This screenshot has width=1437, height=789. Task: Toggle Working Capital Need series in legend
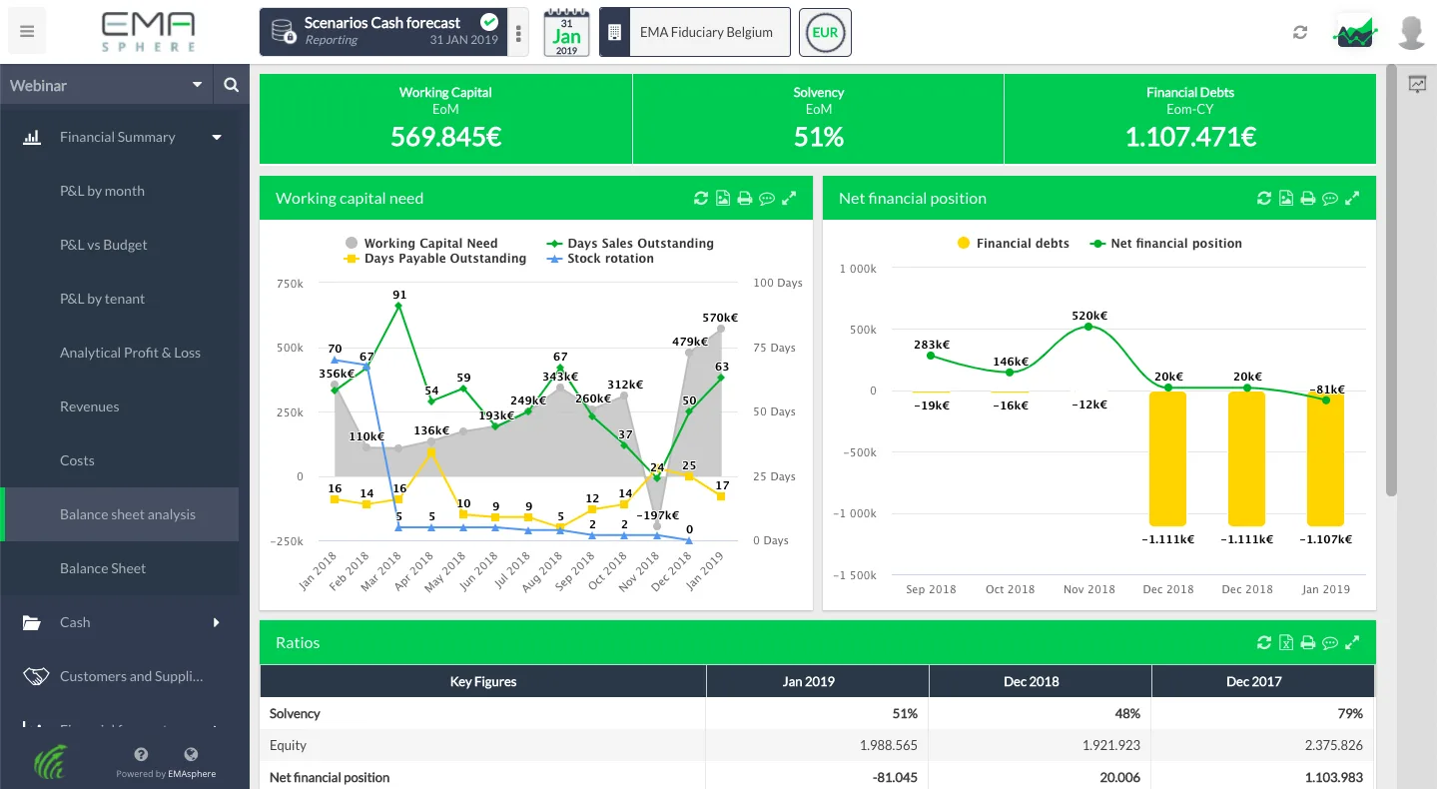[421, 243]
